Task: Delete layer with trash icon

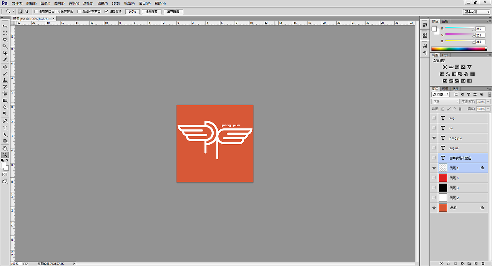Action: coord(483,264)
